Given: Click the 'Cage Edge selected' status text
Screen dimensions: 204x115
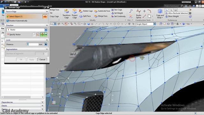Looking at the screenshot, I should [104, 113].
